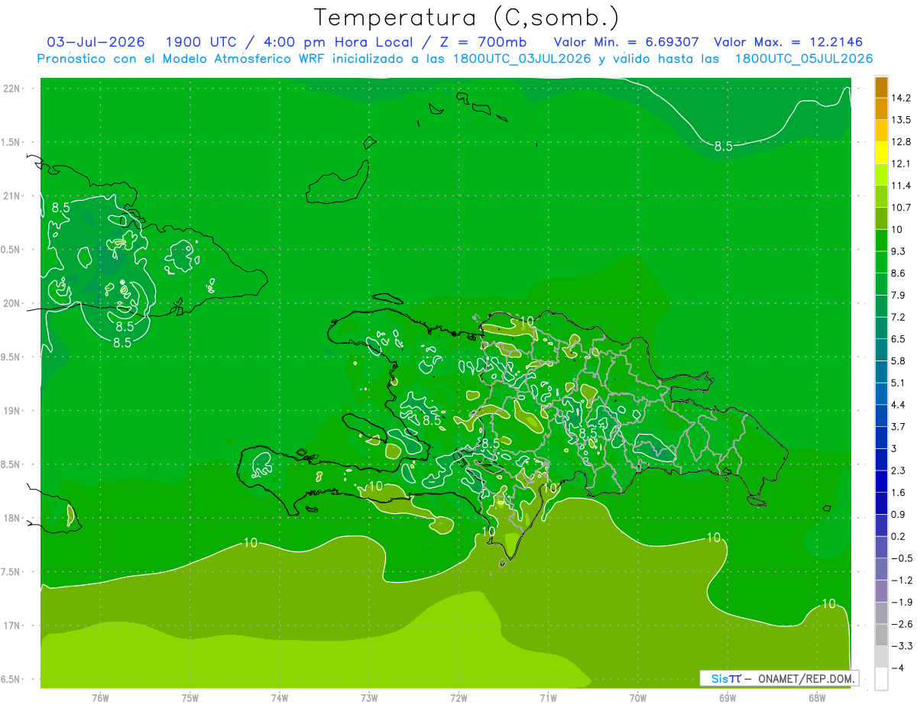
Task: Click the '18N' latitude label
Action: point(12,519)
